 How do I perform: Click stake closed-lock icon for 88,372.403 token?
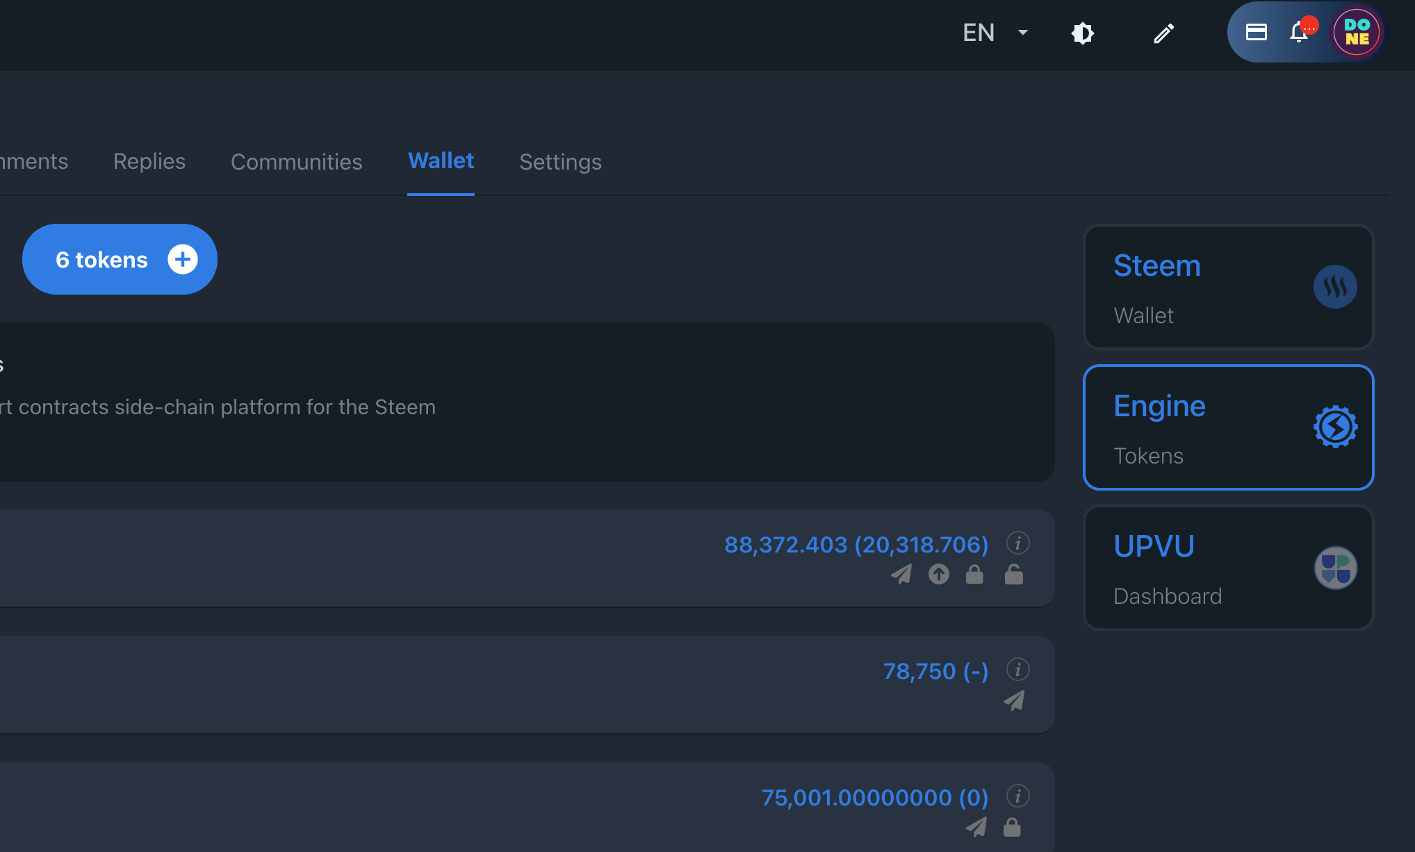click(x=974, y=574)
